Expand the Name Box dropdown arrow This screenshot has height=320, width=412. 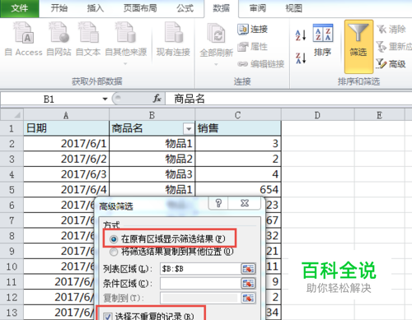pos(105,99)
